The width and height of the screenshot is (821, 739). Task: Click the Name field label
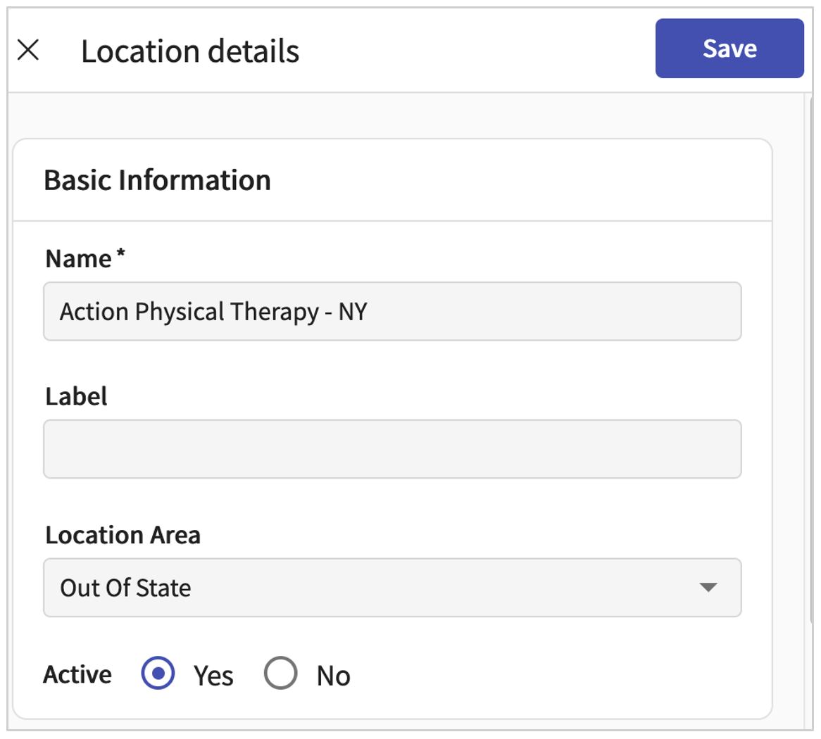point(78,258)
